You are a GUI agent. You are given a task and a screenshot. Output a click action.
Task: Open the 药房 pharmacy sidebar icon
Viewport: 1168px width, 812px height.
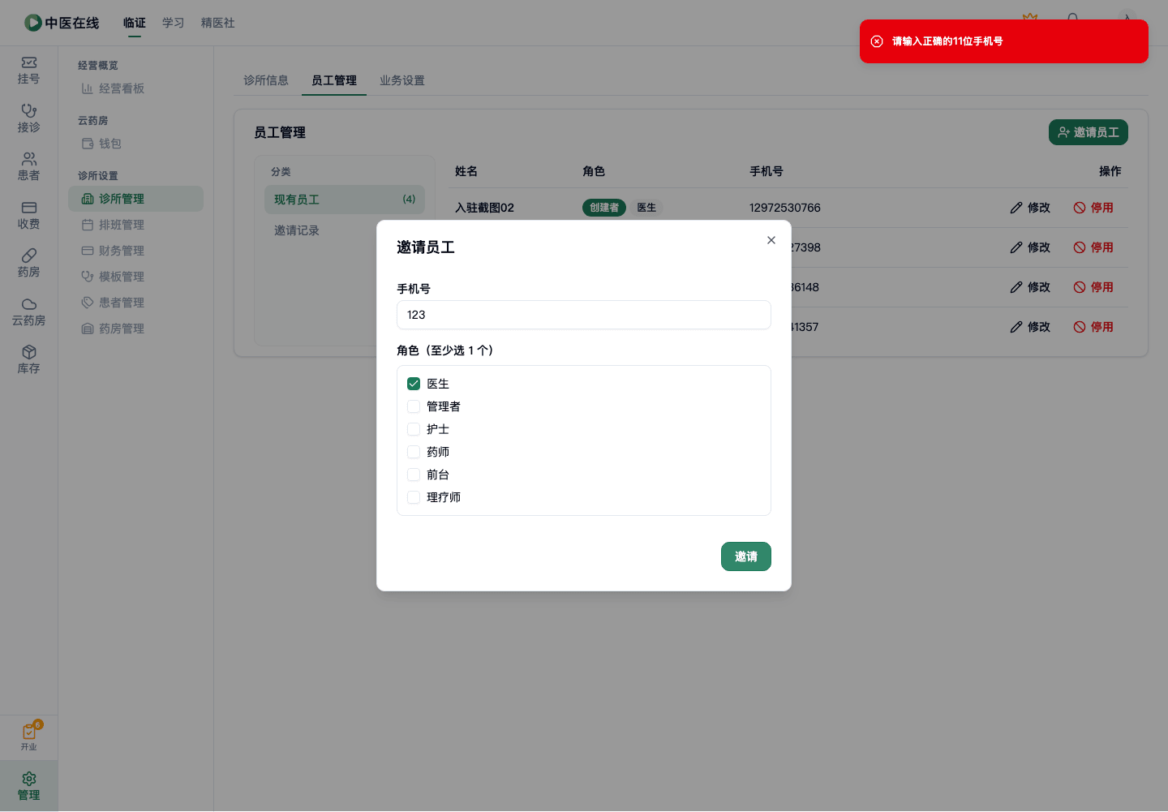[28, 263]
